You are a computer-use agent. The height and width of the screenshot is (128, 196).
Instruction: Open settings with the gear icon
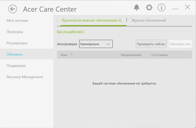tap(149, 8)
